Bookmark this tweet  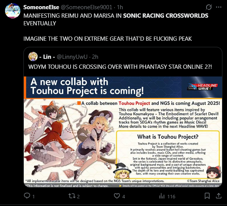coord(207,196)
